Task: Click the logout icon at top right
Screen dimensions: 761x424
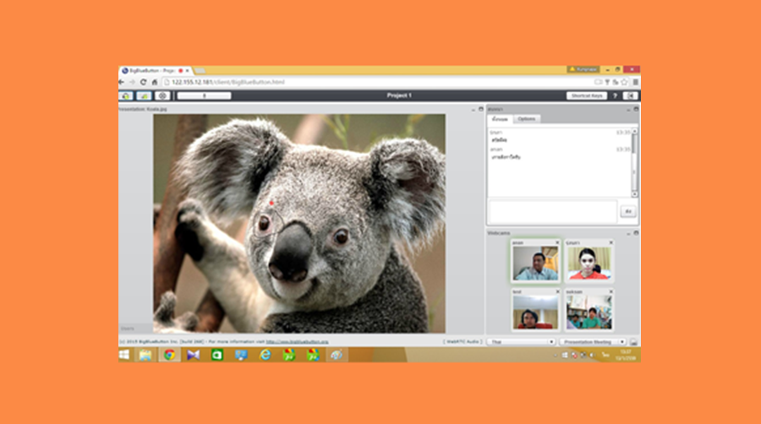Action: [x=630, y=95]
